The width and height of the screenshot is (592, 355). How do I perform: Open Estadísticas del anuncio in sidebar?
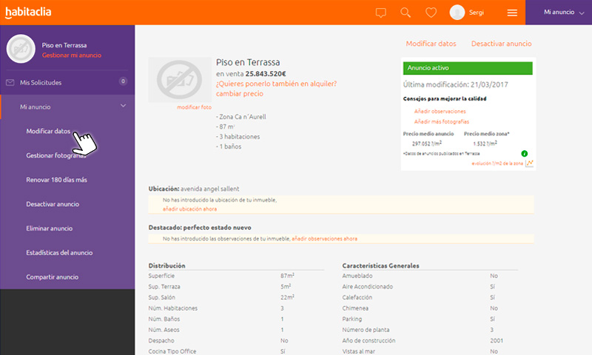pos(59,253)
